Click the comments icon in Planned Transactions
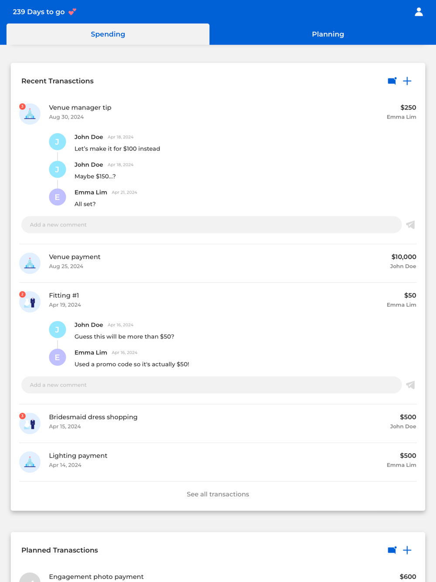The image size is (436, 582). (x=392, y=550)
